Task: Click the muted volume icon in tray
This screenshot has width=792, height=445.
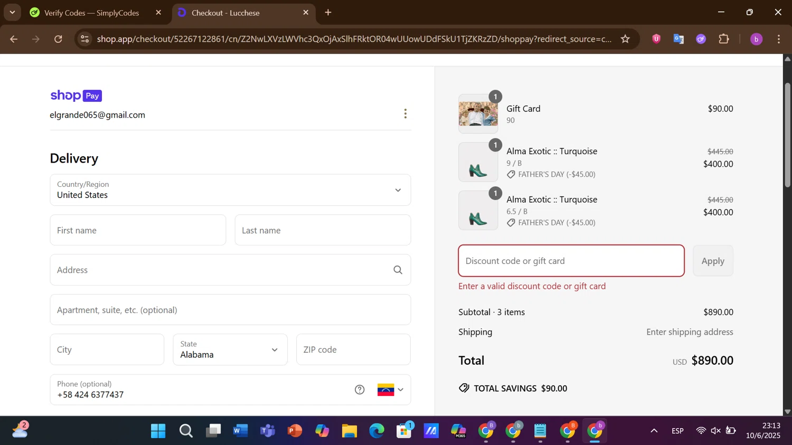Action: (x=716, y=431)
